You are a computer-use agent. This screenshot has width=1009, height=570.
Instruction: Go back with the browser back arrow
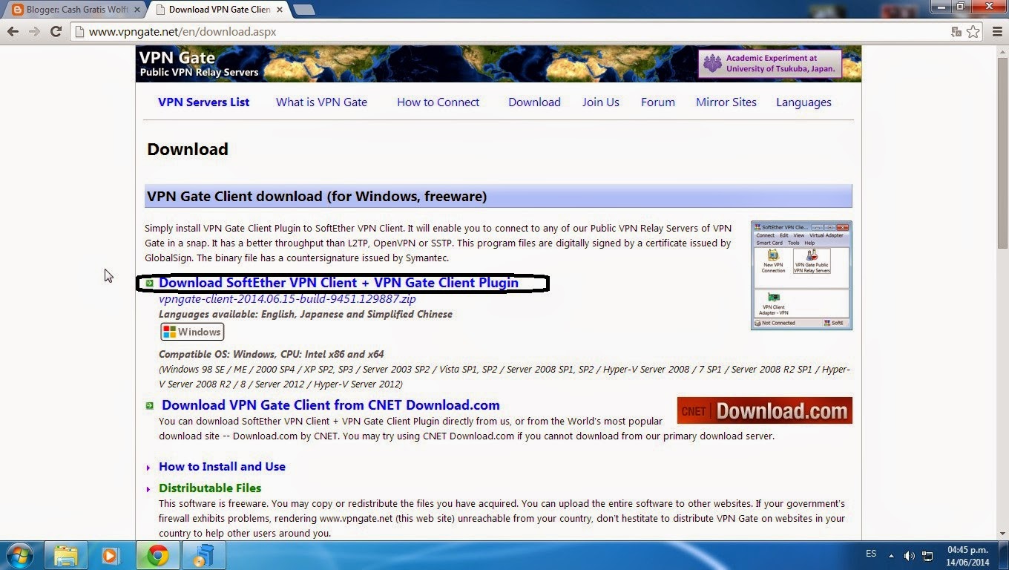13,31
